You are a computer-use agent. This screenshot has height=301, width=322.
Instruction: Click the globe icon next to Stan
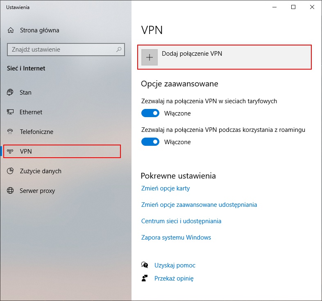(x=11, y=93)
